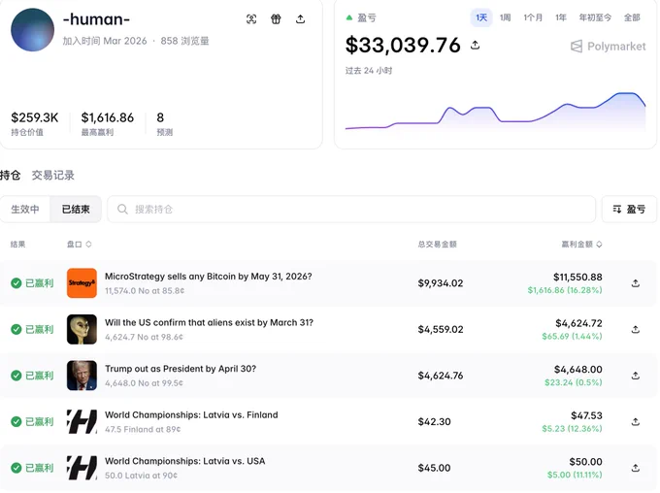Switch to the 交易记录 tab
The width and height of the screenshot is (660, 493).
[53, 175]
